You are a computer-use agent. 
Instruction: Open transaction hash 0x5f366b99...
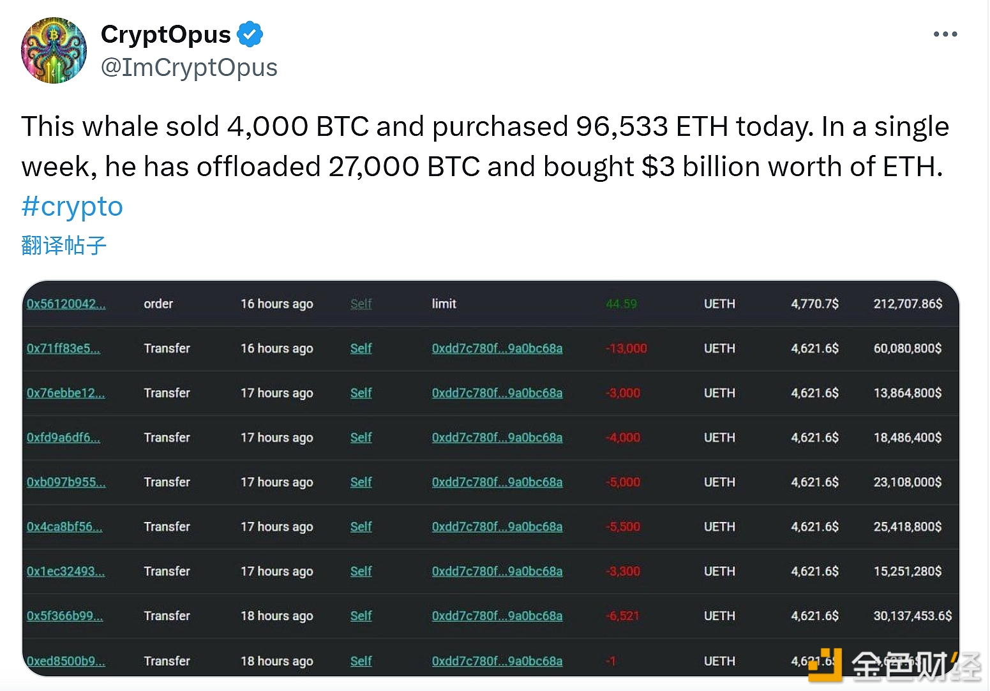[65, 616]
